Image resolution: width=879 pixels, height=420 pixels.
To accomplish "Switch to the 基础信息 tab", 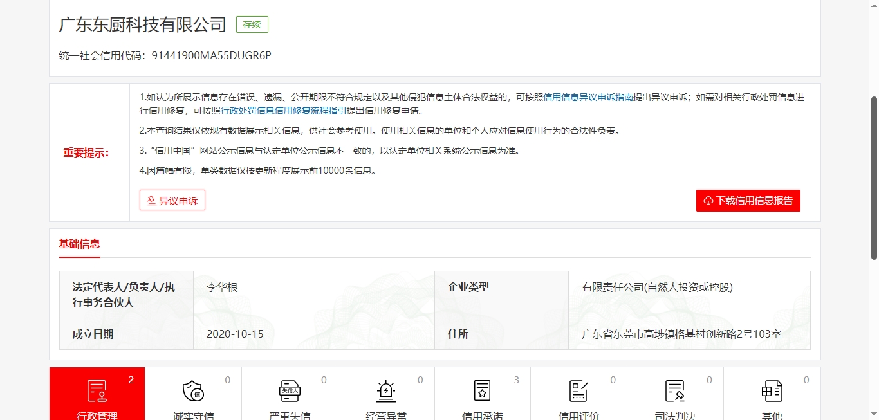I will (80, 244).
